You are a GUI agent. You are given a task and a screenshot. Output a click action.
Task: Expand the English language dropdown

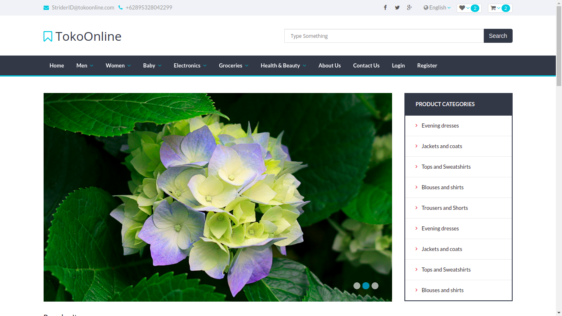437,7
